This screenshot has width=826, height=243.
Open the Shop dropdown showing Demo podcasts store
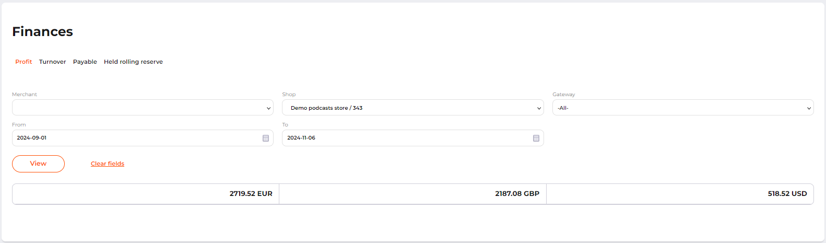[412, 108]
